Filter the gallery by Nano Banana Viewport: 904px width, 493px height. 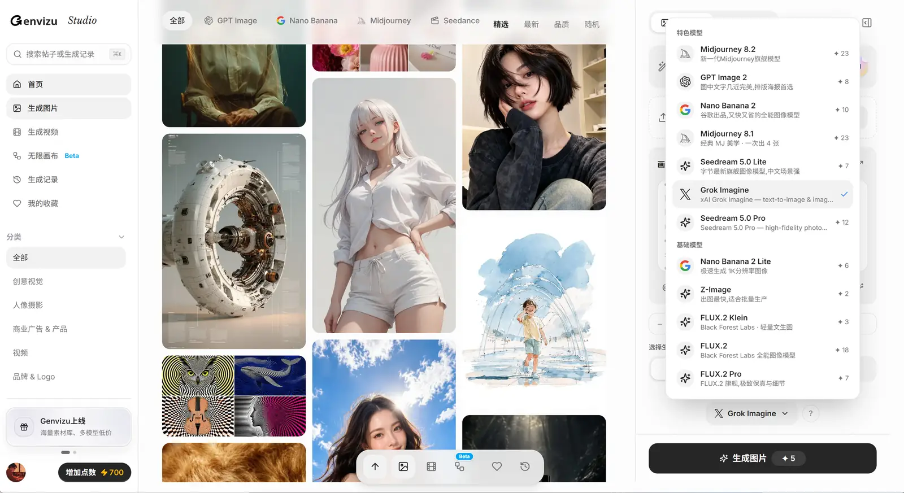pyautogui.click(x=307, y=20)
